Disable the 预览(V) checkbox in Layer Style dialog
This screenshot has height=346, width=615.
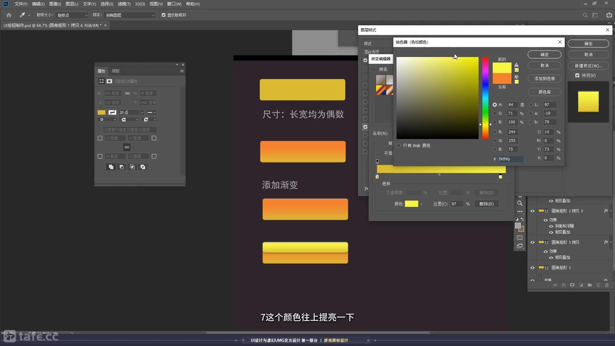pyautogui.click(x=578, y=75)
